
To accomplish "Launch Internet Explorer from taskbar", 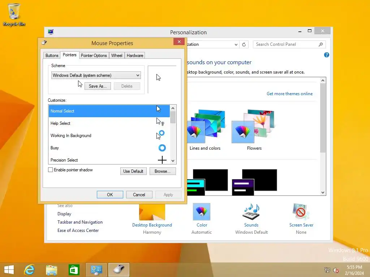I will point(30,269).
